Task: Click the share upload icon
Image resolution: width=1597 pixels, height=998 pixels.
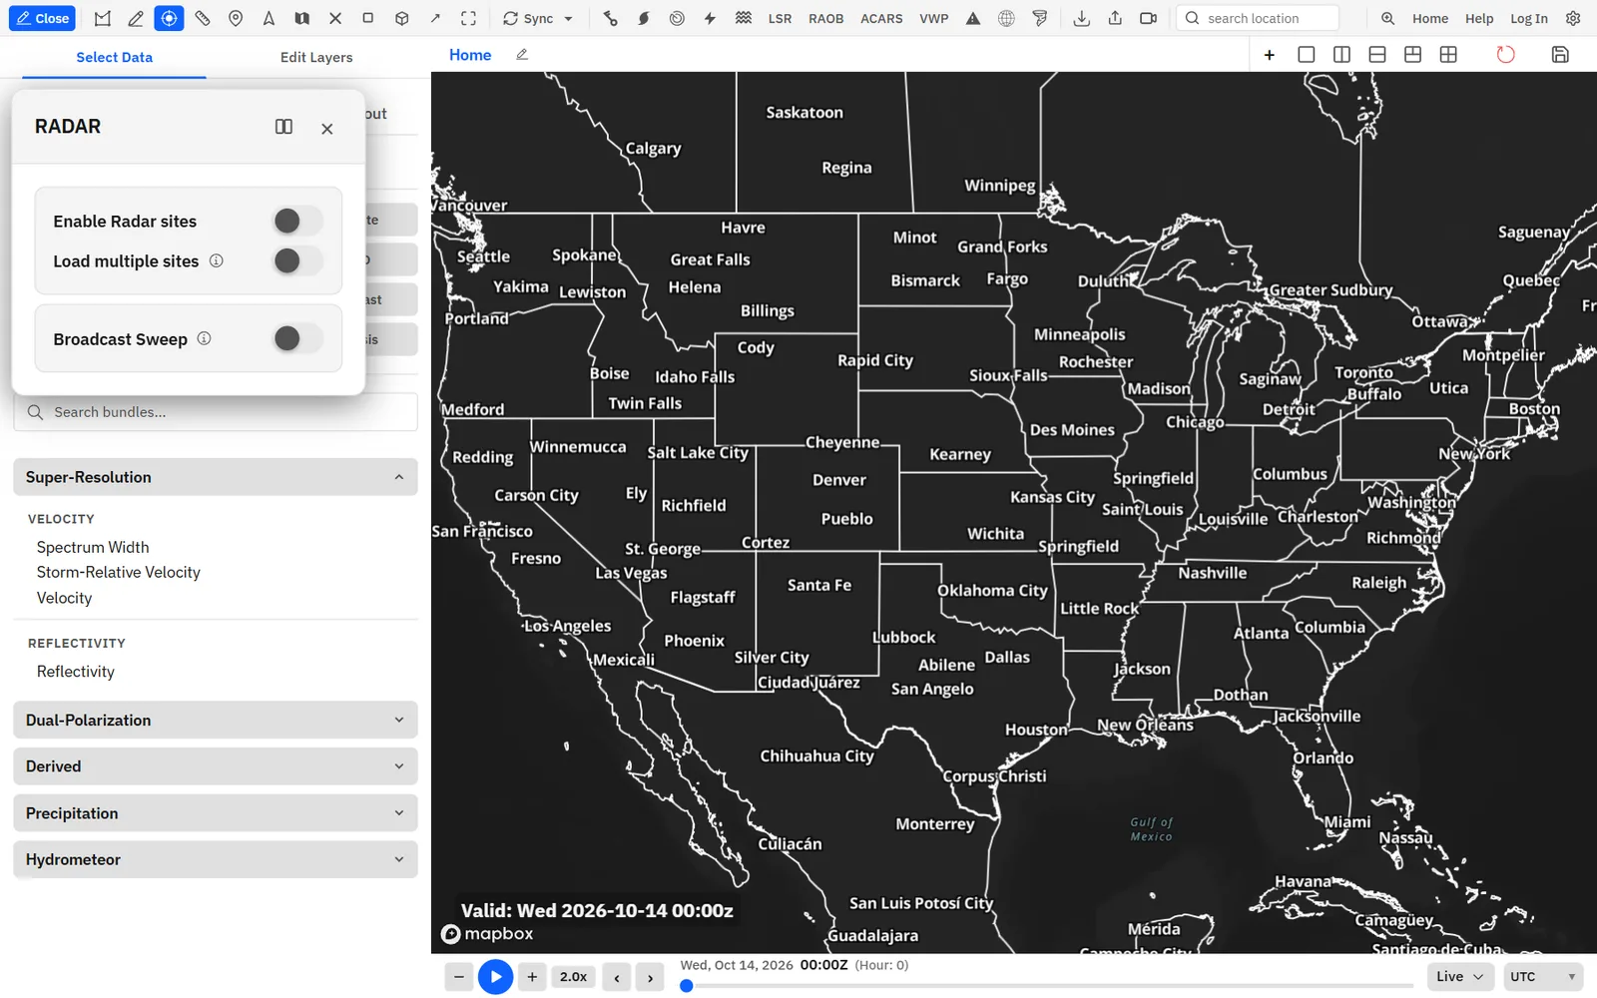Action: (x=1115, y=18)
